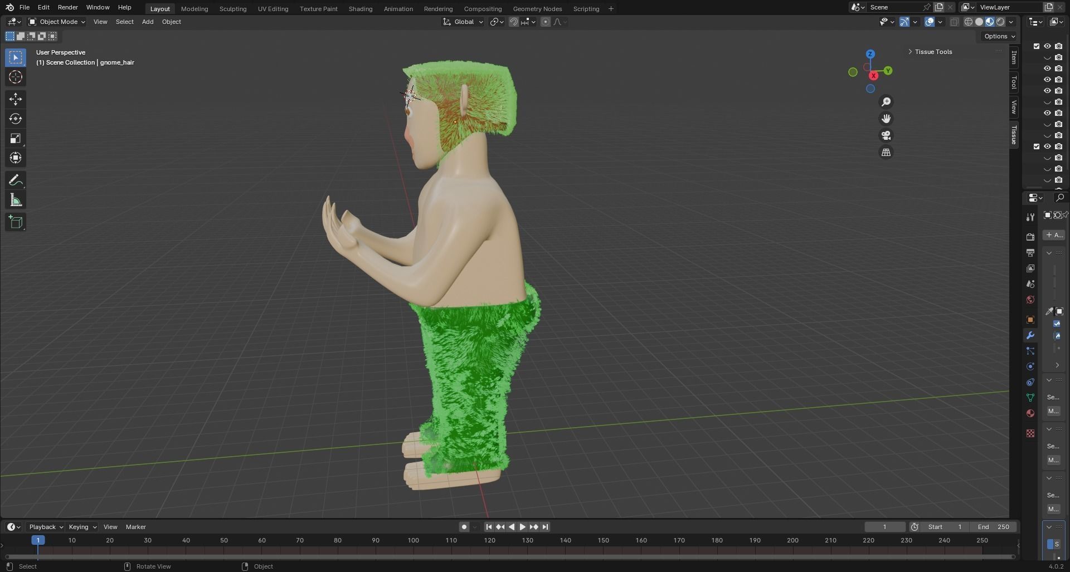Screen dimensions: 1070x572
Task: Switch to solid viewport shading
Action: [979, 22]
